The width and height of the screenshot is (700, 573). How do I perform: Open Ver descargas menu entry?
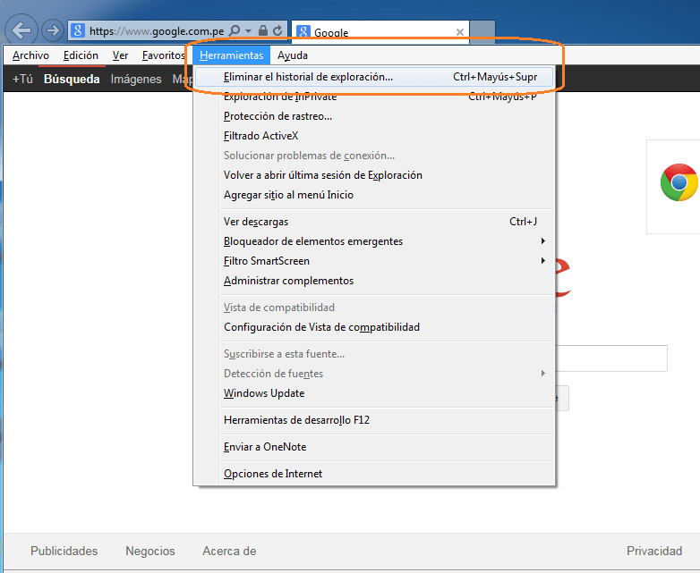(256, 222)
